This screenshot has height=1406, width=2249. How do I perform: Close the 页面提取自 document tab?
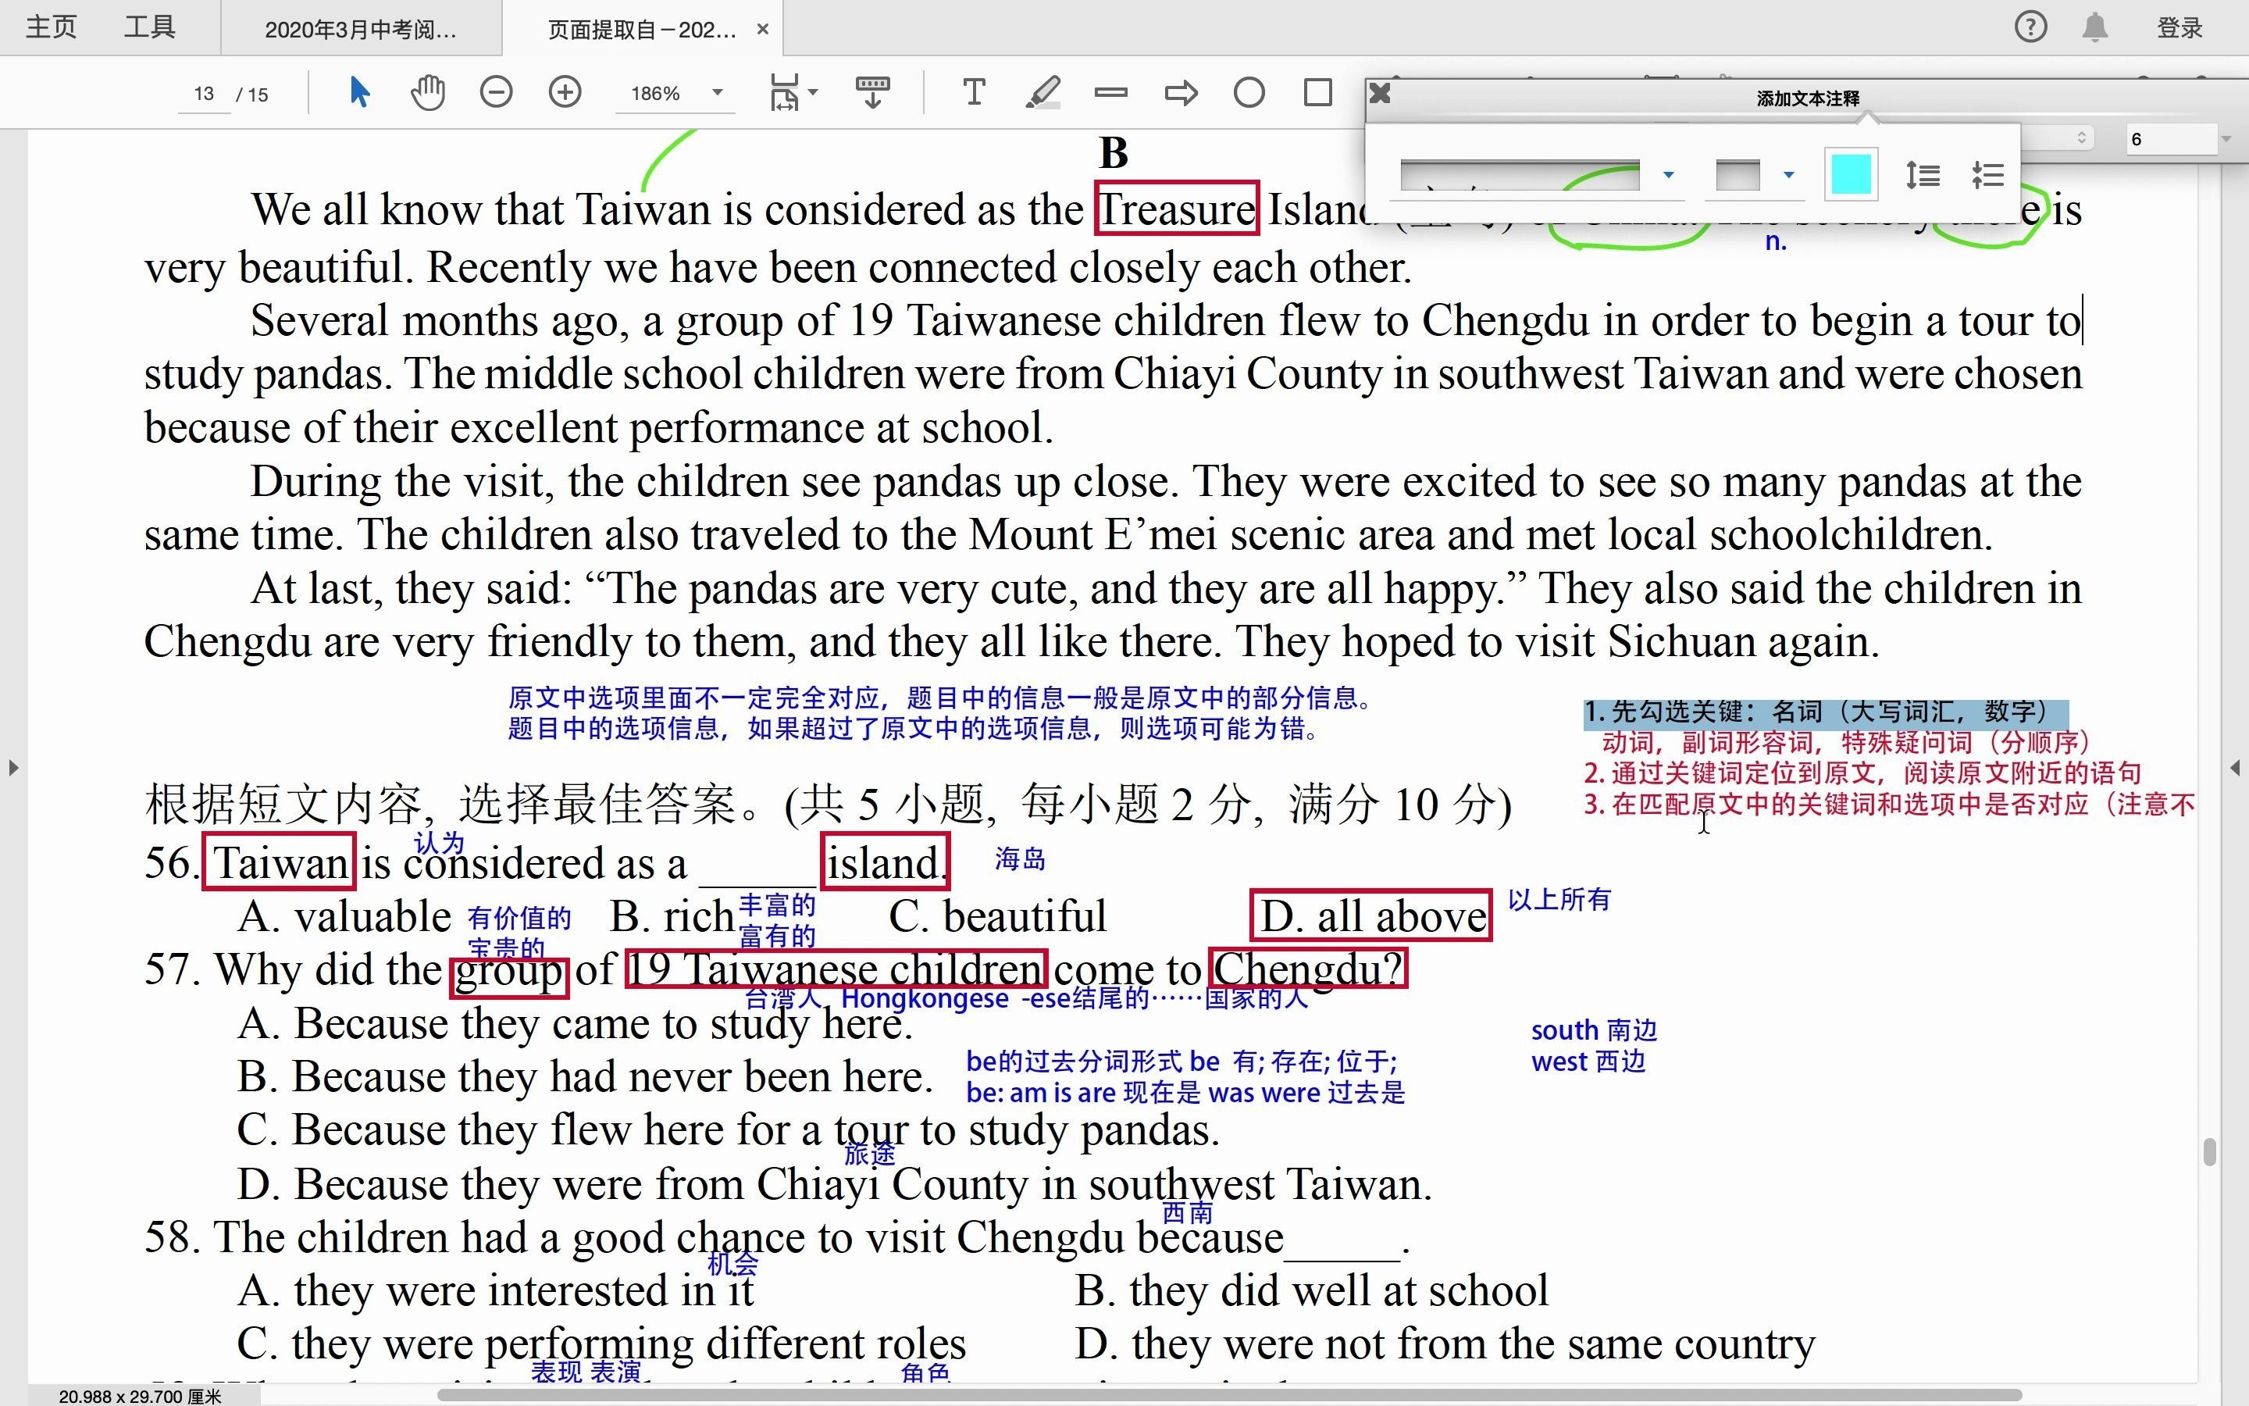(763, 29)
